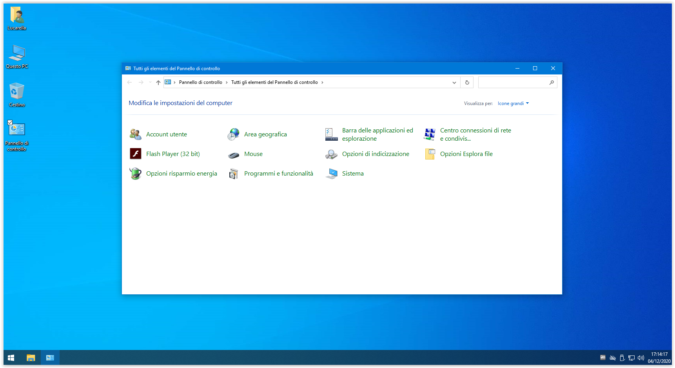This screenshot has height=368, width=675.
Task: Open the Flash Player (32 bit) link
Action: [x=173, y=154]
